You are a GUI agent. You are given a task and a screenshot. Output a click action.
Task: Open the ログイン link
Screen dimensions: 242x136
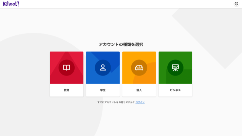140,102
